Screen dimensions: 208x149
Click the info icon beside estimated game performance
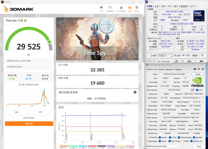point(135,92)
